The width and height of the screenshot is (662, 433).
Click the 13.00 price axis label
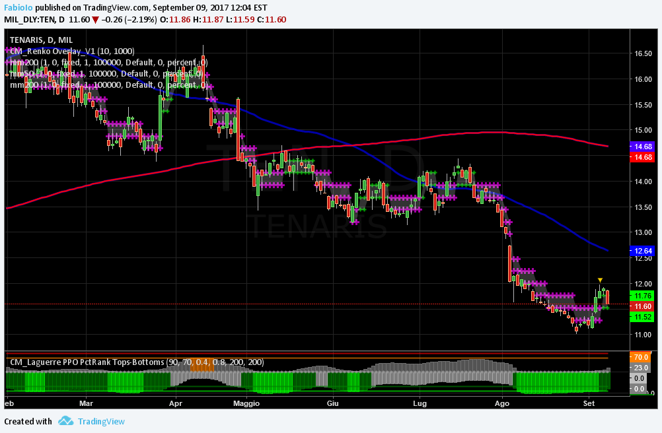(643, 233)
